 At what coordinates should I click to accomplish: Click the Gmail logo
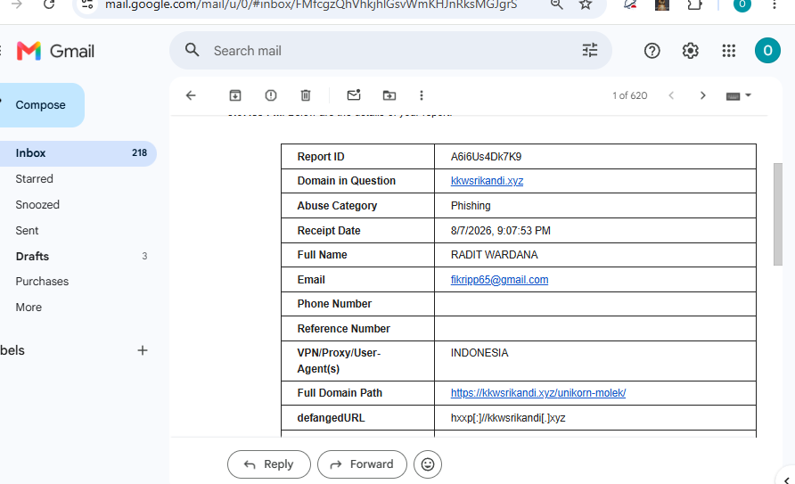[x=55, y=51]
